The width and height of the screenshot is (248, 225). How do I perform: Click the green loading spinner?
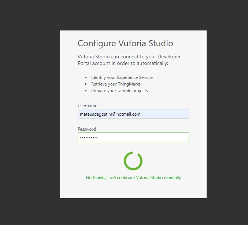click(133, 161)
